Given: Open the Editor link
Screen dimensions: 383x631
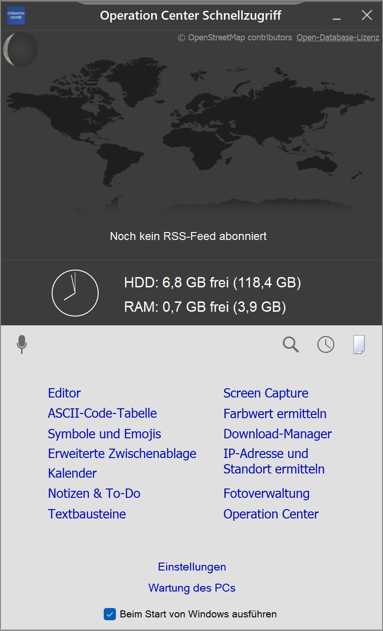Looking at the screenshot, I should click(x=64, y=393).
